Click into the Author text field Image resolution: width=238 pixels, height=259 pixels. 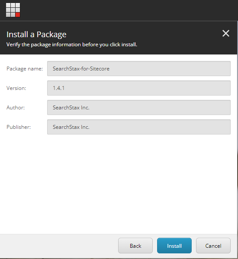(139, 107)
